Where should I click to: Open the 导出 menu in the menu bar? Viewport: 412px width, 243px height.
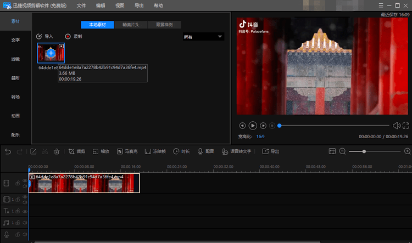point(139,5)
